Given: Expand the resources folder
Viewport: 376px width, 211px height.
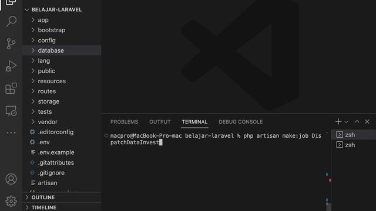Looking at the screenshot, I should [62, 81].
